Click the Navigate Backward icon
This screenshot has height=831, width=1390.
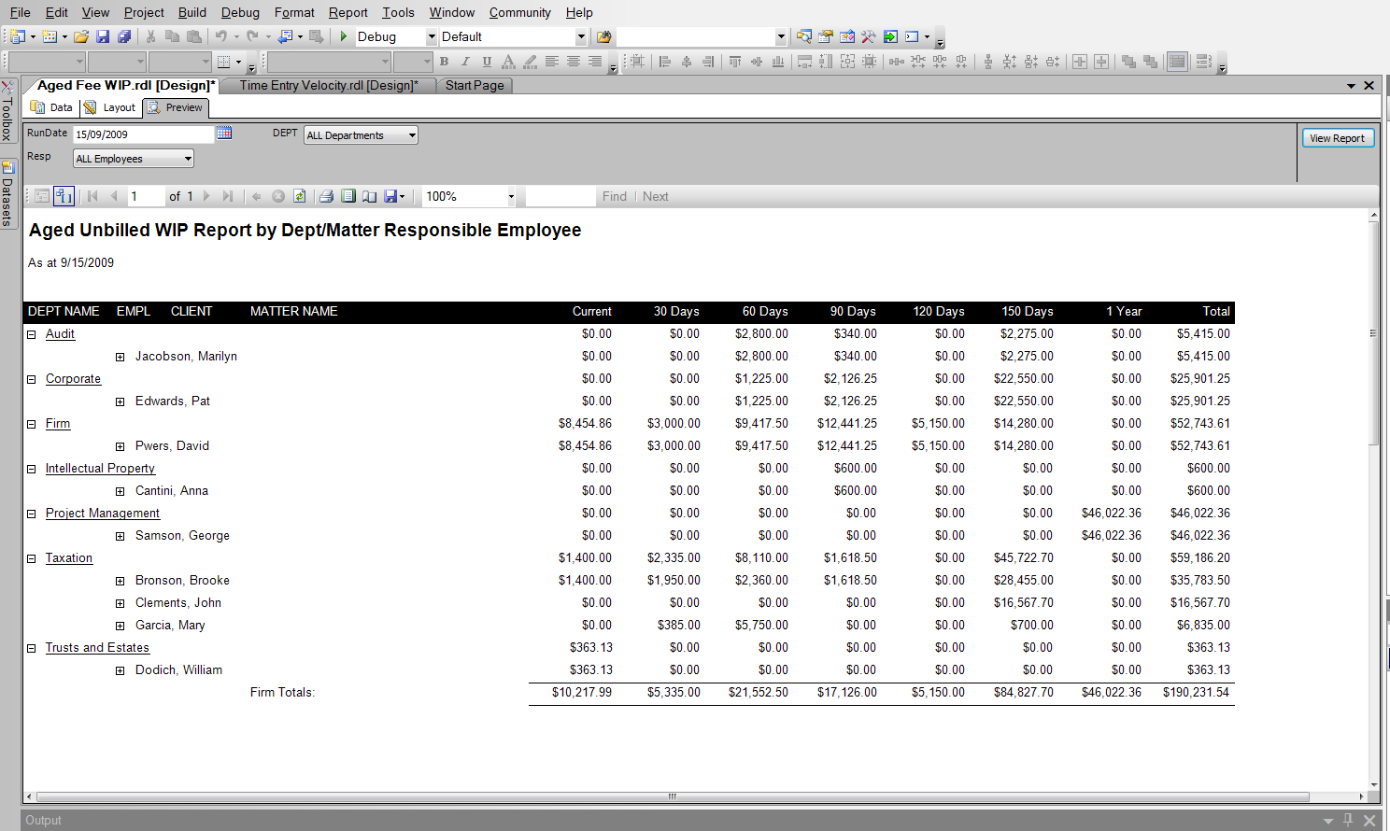285,36
